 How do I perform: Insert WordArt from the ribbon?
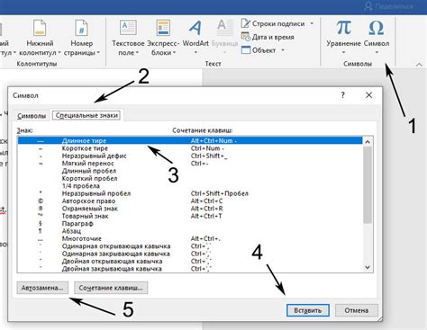[195, 36]
